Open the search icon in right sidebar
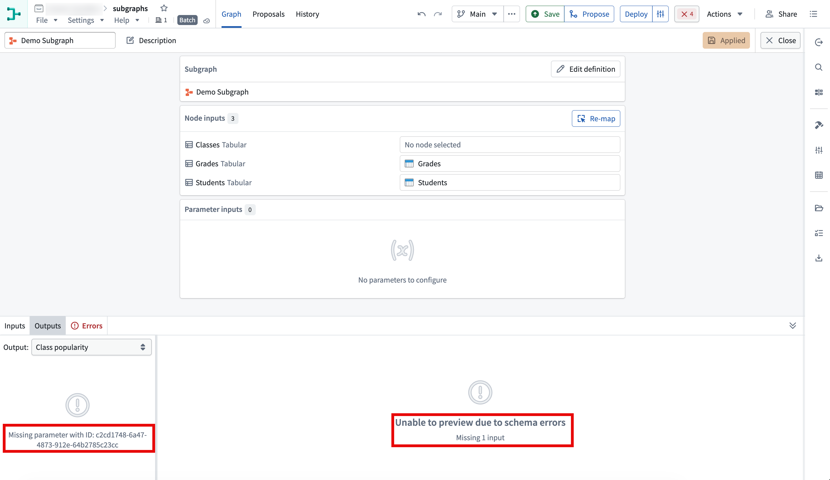830x480 pixels. point(819,67)
